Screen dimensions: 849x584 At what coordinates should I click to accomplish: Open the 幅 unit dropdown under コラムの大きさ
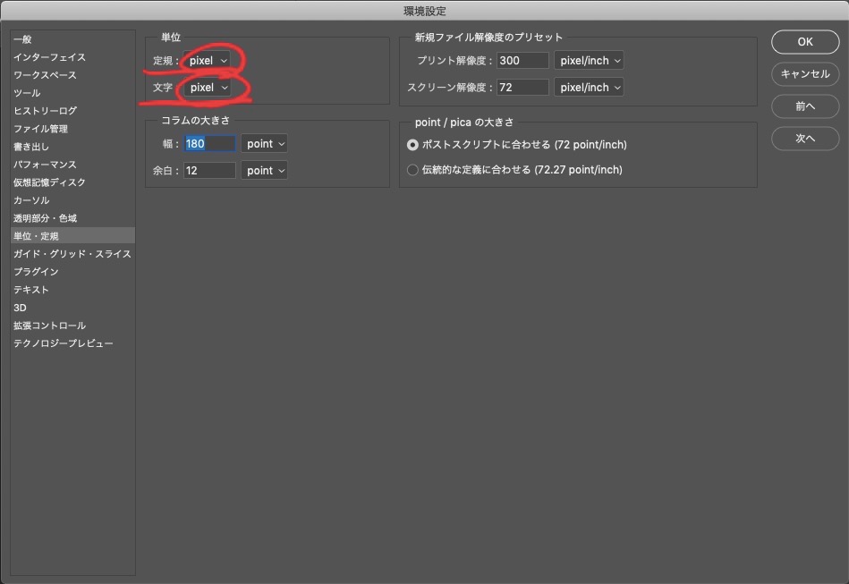point(264,143)
